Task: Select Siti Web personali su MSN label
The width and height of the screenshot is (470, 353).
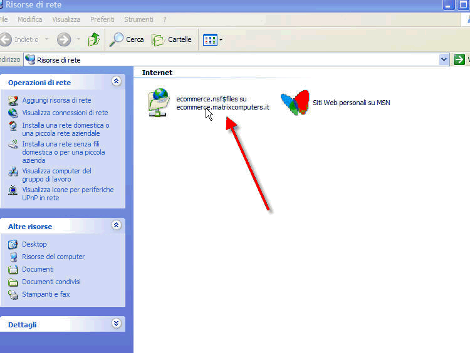Action: tap(352, 103)
